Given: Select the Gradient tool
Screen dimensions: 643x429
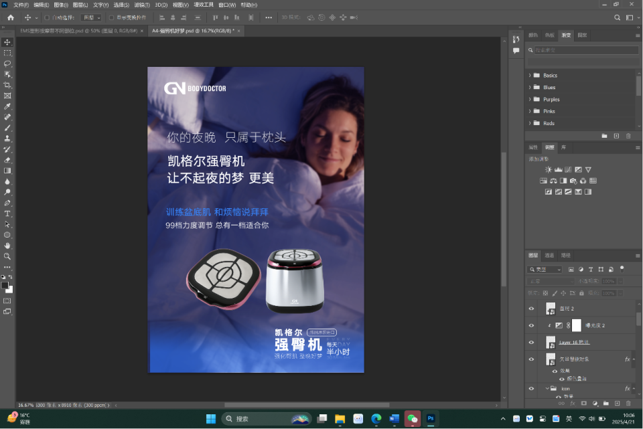Looking at the screenshot, I should pos(7,171).
